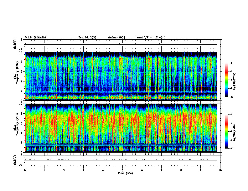Click the ch.1 spectrogram color scale bar
This screenshot has height=191, width=248.
[226, 80]
